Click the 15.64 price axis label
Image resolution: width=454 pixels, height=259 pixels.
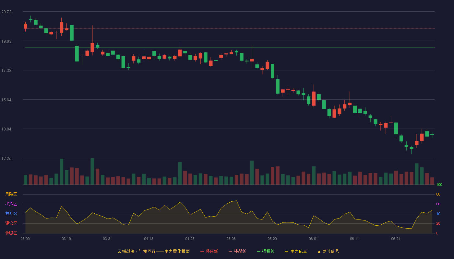(x=6, y=100)
